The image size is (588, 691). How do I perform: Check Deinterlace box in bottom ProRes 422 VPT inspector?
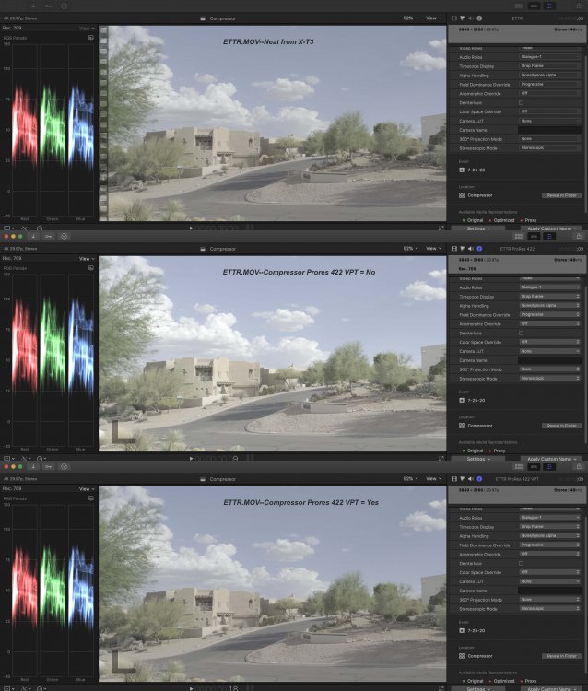click(521, 563)
